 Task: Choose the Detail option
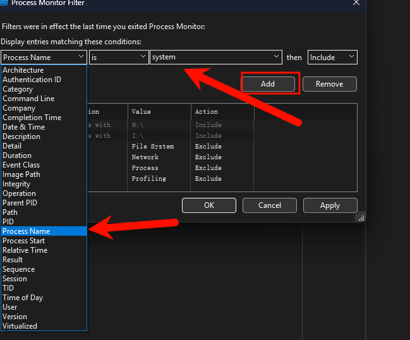44,146
